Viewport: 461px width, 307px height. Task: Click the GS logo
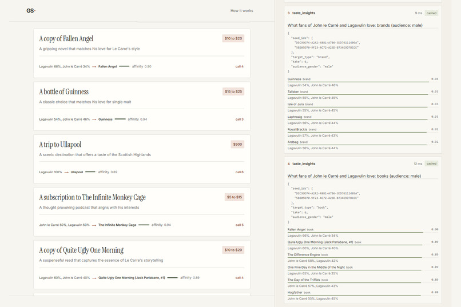[x=31, y=11]
